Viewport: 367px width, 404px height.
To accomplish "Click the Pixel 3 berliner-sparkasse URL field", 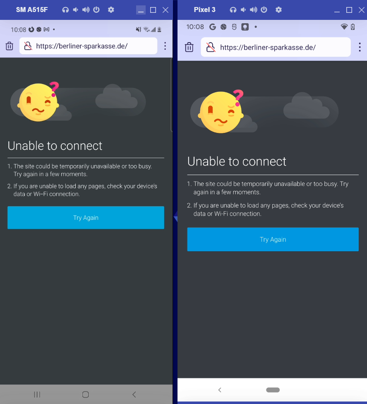I will tap(276, 48).
